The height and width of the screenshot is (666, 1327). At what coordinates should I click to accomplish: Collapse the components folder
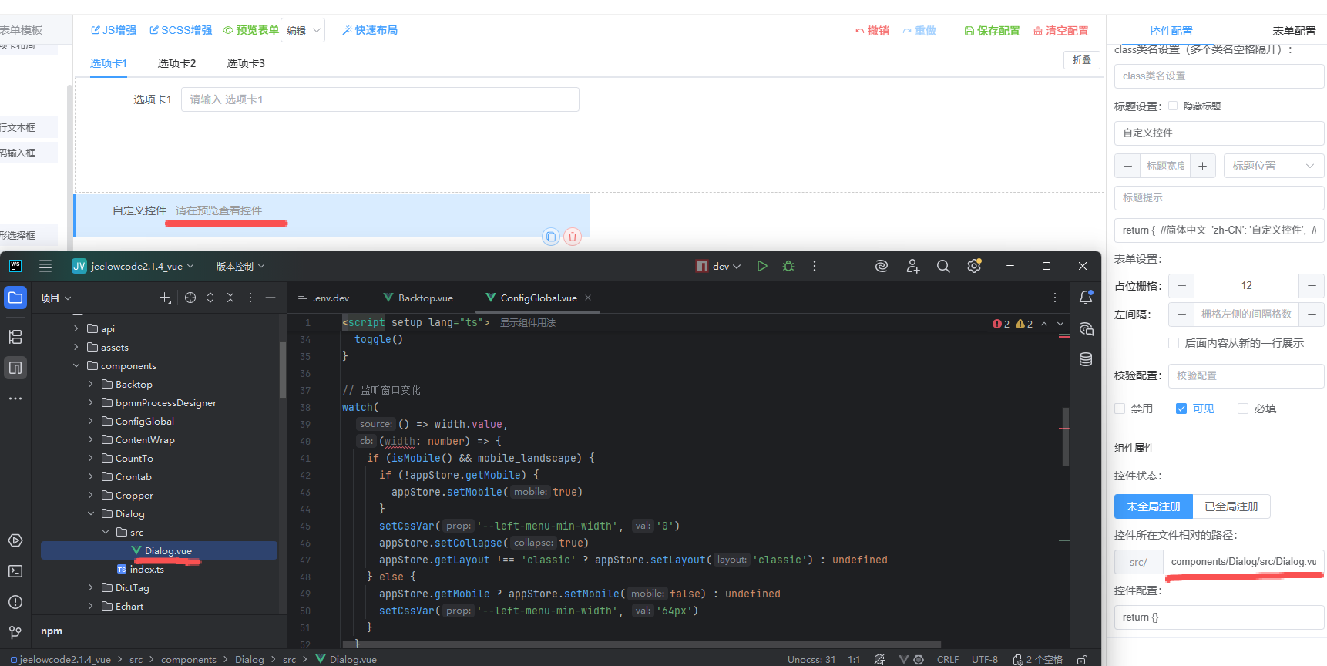76,365
